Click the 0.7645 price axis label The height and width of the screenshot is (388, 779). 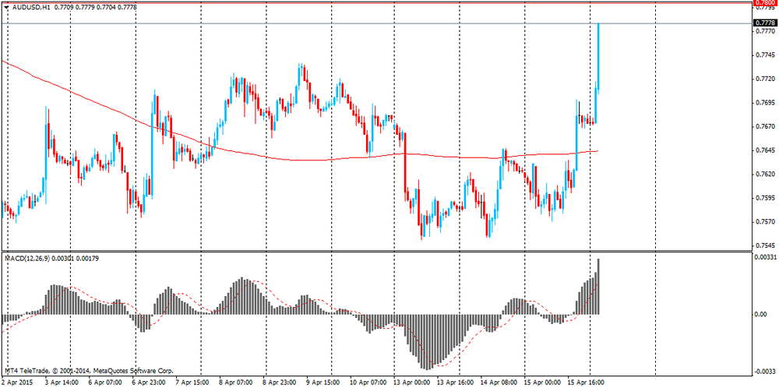point(764,150)
